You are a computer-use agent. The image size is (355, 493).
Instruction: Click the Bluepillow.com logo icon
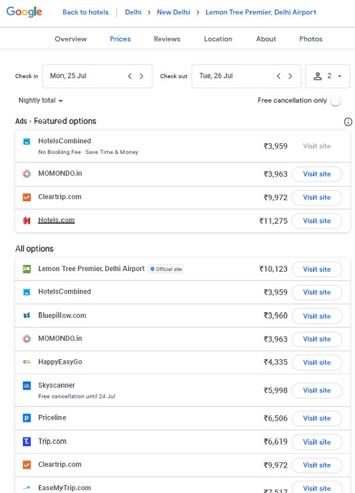(x=27, y=315)
